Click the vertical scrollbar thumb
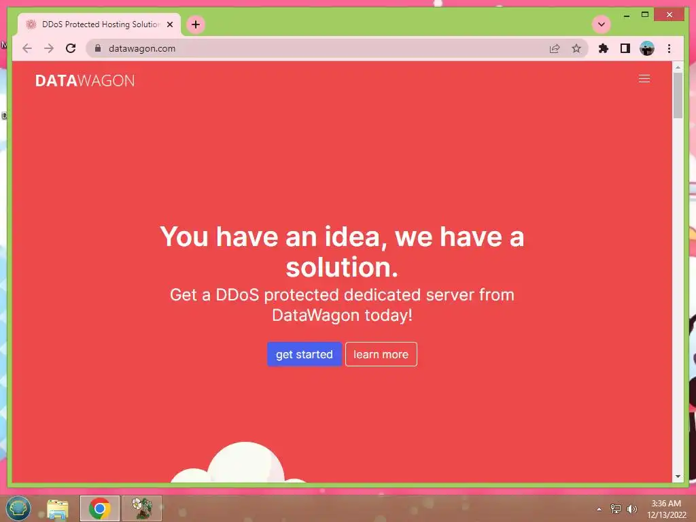The image size is (696, 522). 678,95
